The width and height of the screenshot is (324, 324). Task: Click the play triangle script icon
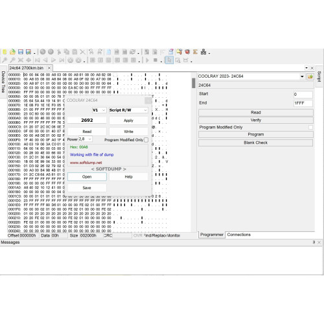pyautogui.click(x=147, y=60)
